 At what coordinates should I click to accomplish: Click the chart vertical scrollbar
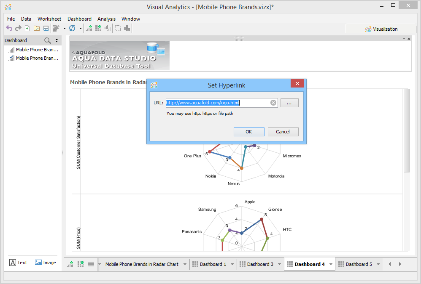pos(407,130)
